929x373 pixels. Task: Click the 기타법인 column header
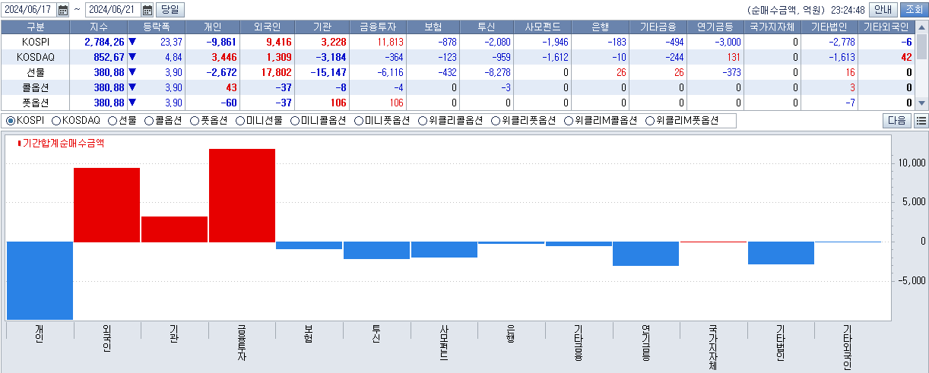point(829,27)
